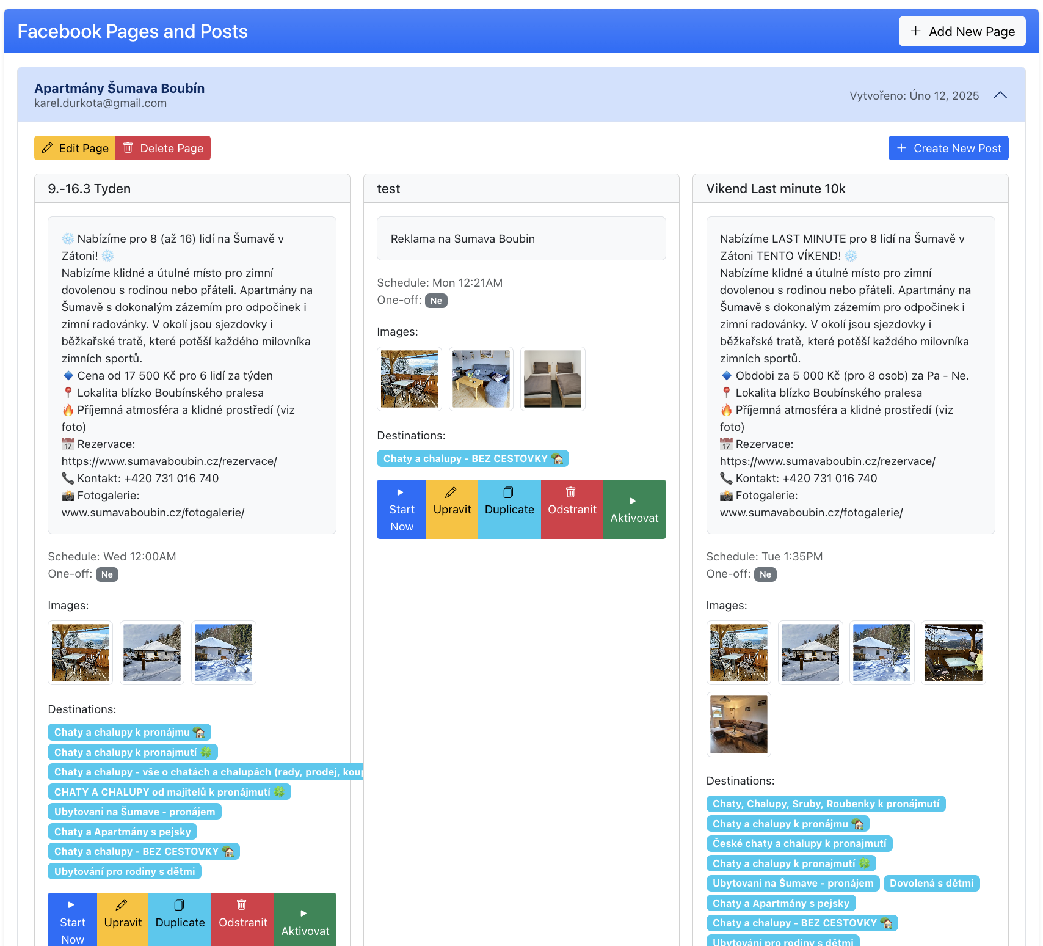Open the twin beds thumbnail in test post
This screenshot has height=946, width=1043.
(x=553, y=379)
